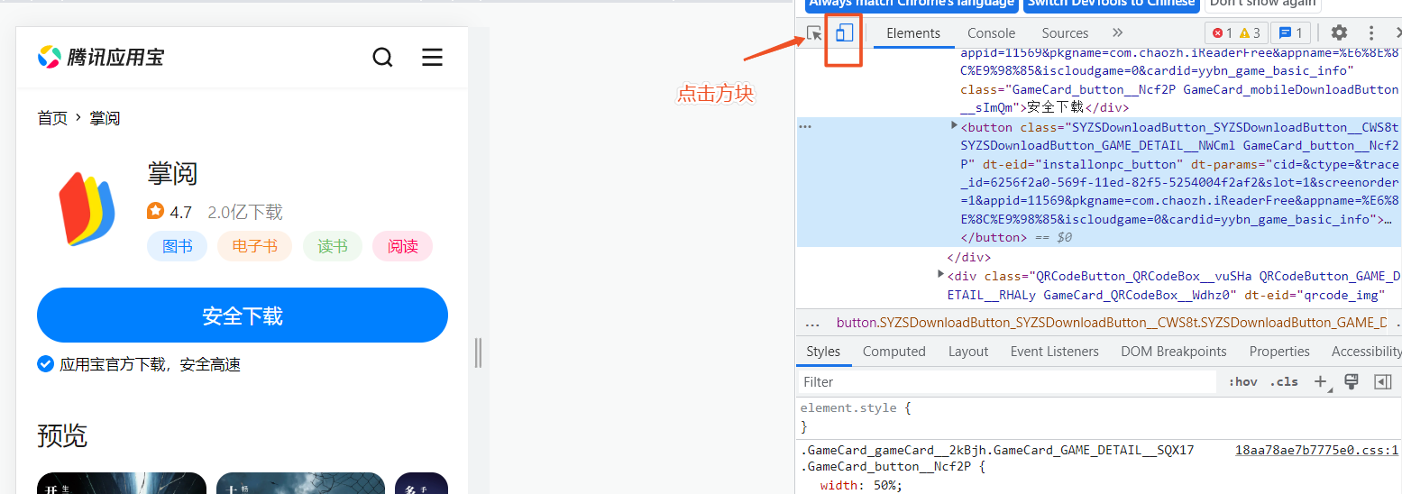
Task: Go to 首页 in the breadcrumb
Action: [x=52, y=118]
